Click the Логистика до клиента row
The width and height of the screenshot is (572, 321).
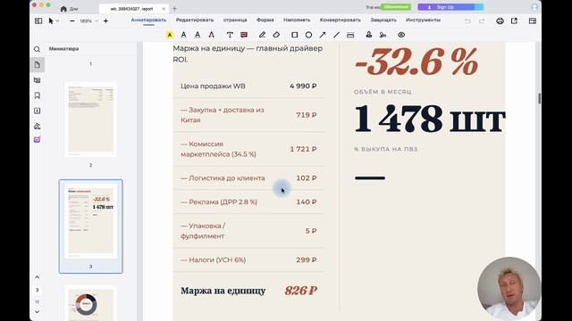click(248, 178)
